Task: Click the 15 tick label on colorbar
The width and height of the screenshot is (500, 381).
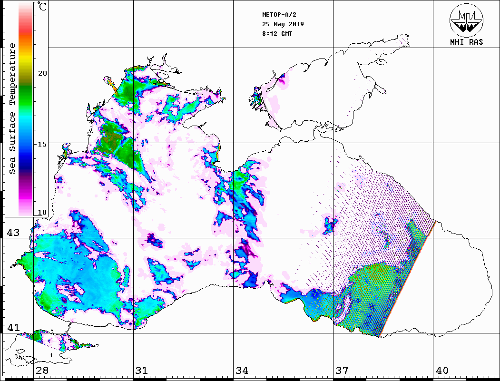Action: click(x=42, y=144)
